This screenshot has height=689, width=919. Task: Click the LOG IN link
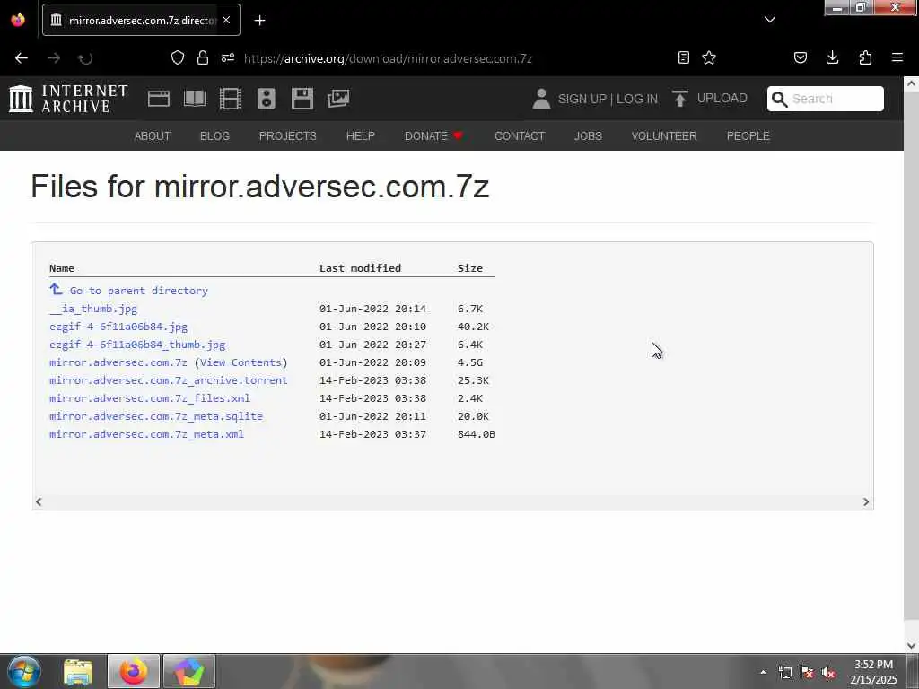pos(637,99)
